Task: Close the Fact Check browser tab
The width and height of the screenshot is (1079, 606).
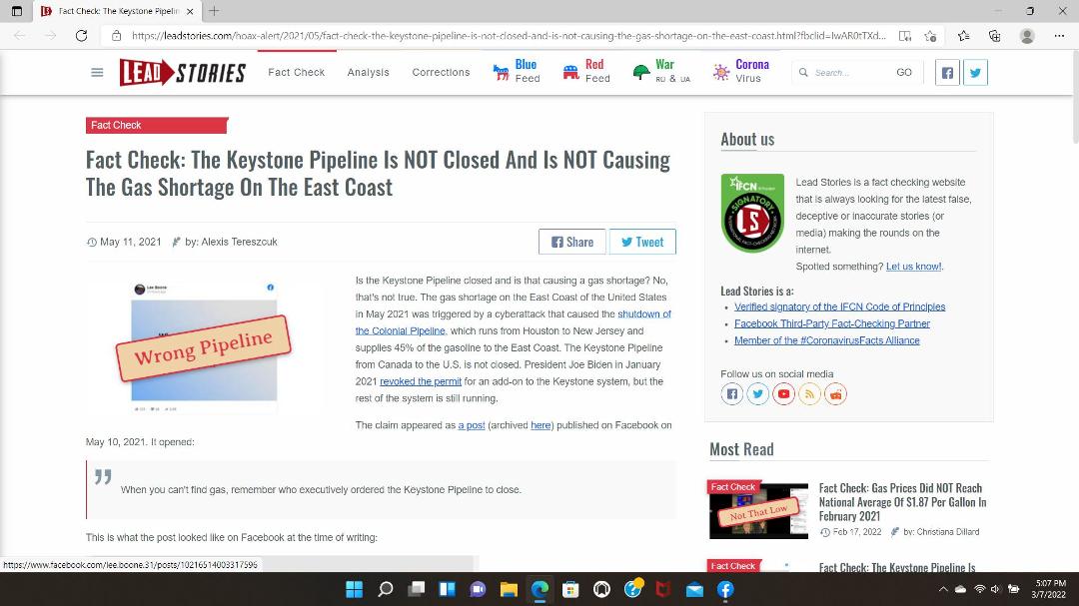Action: click(x=190, y=11)
